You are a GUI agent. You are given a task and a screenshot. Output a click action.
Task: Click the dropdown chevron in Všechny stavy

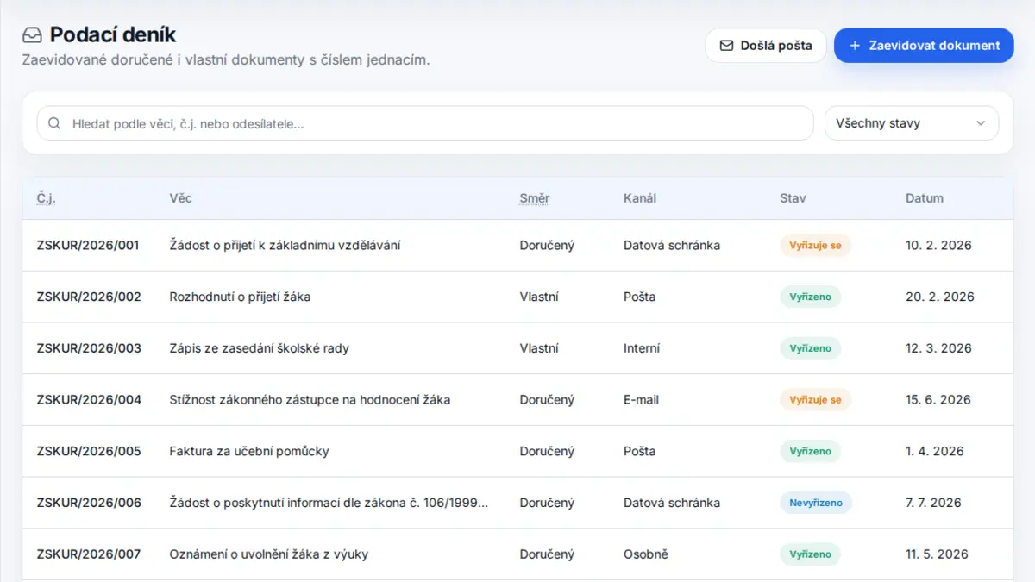pyautogui.click(x=981, y=123)
